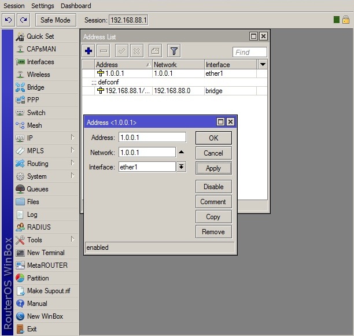The height and width of the screenshot is (336, 354).
Task: Open Switch in sidebar
Action: [x=46, y=113]
